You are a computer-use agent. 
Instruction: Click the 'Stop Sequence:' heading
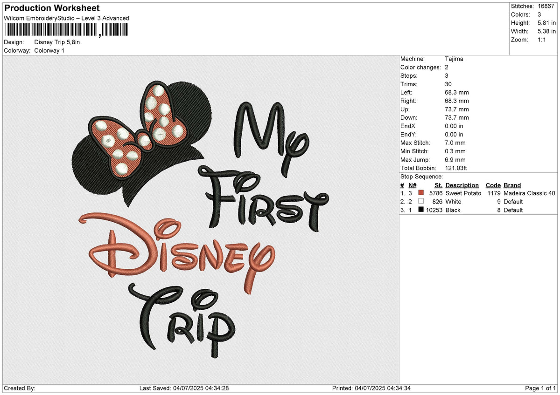(x=421, y=177)
